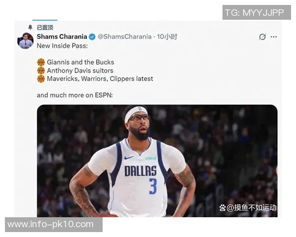Click the Grok slashed-circle icon
The image size is (296, 237).
pyautogui.click(x=262, y=37)
